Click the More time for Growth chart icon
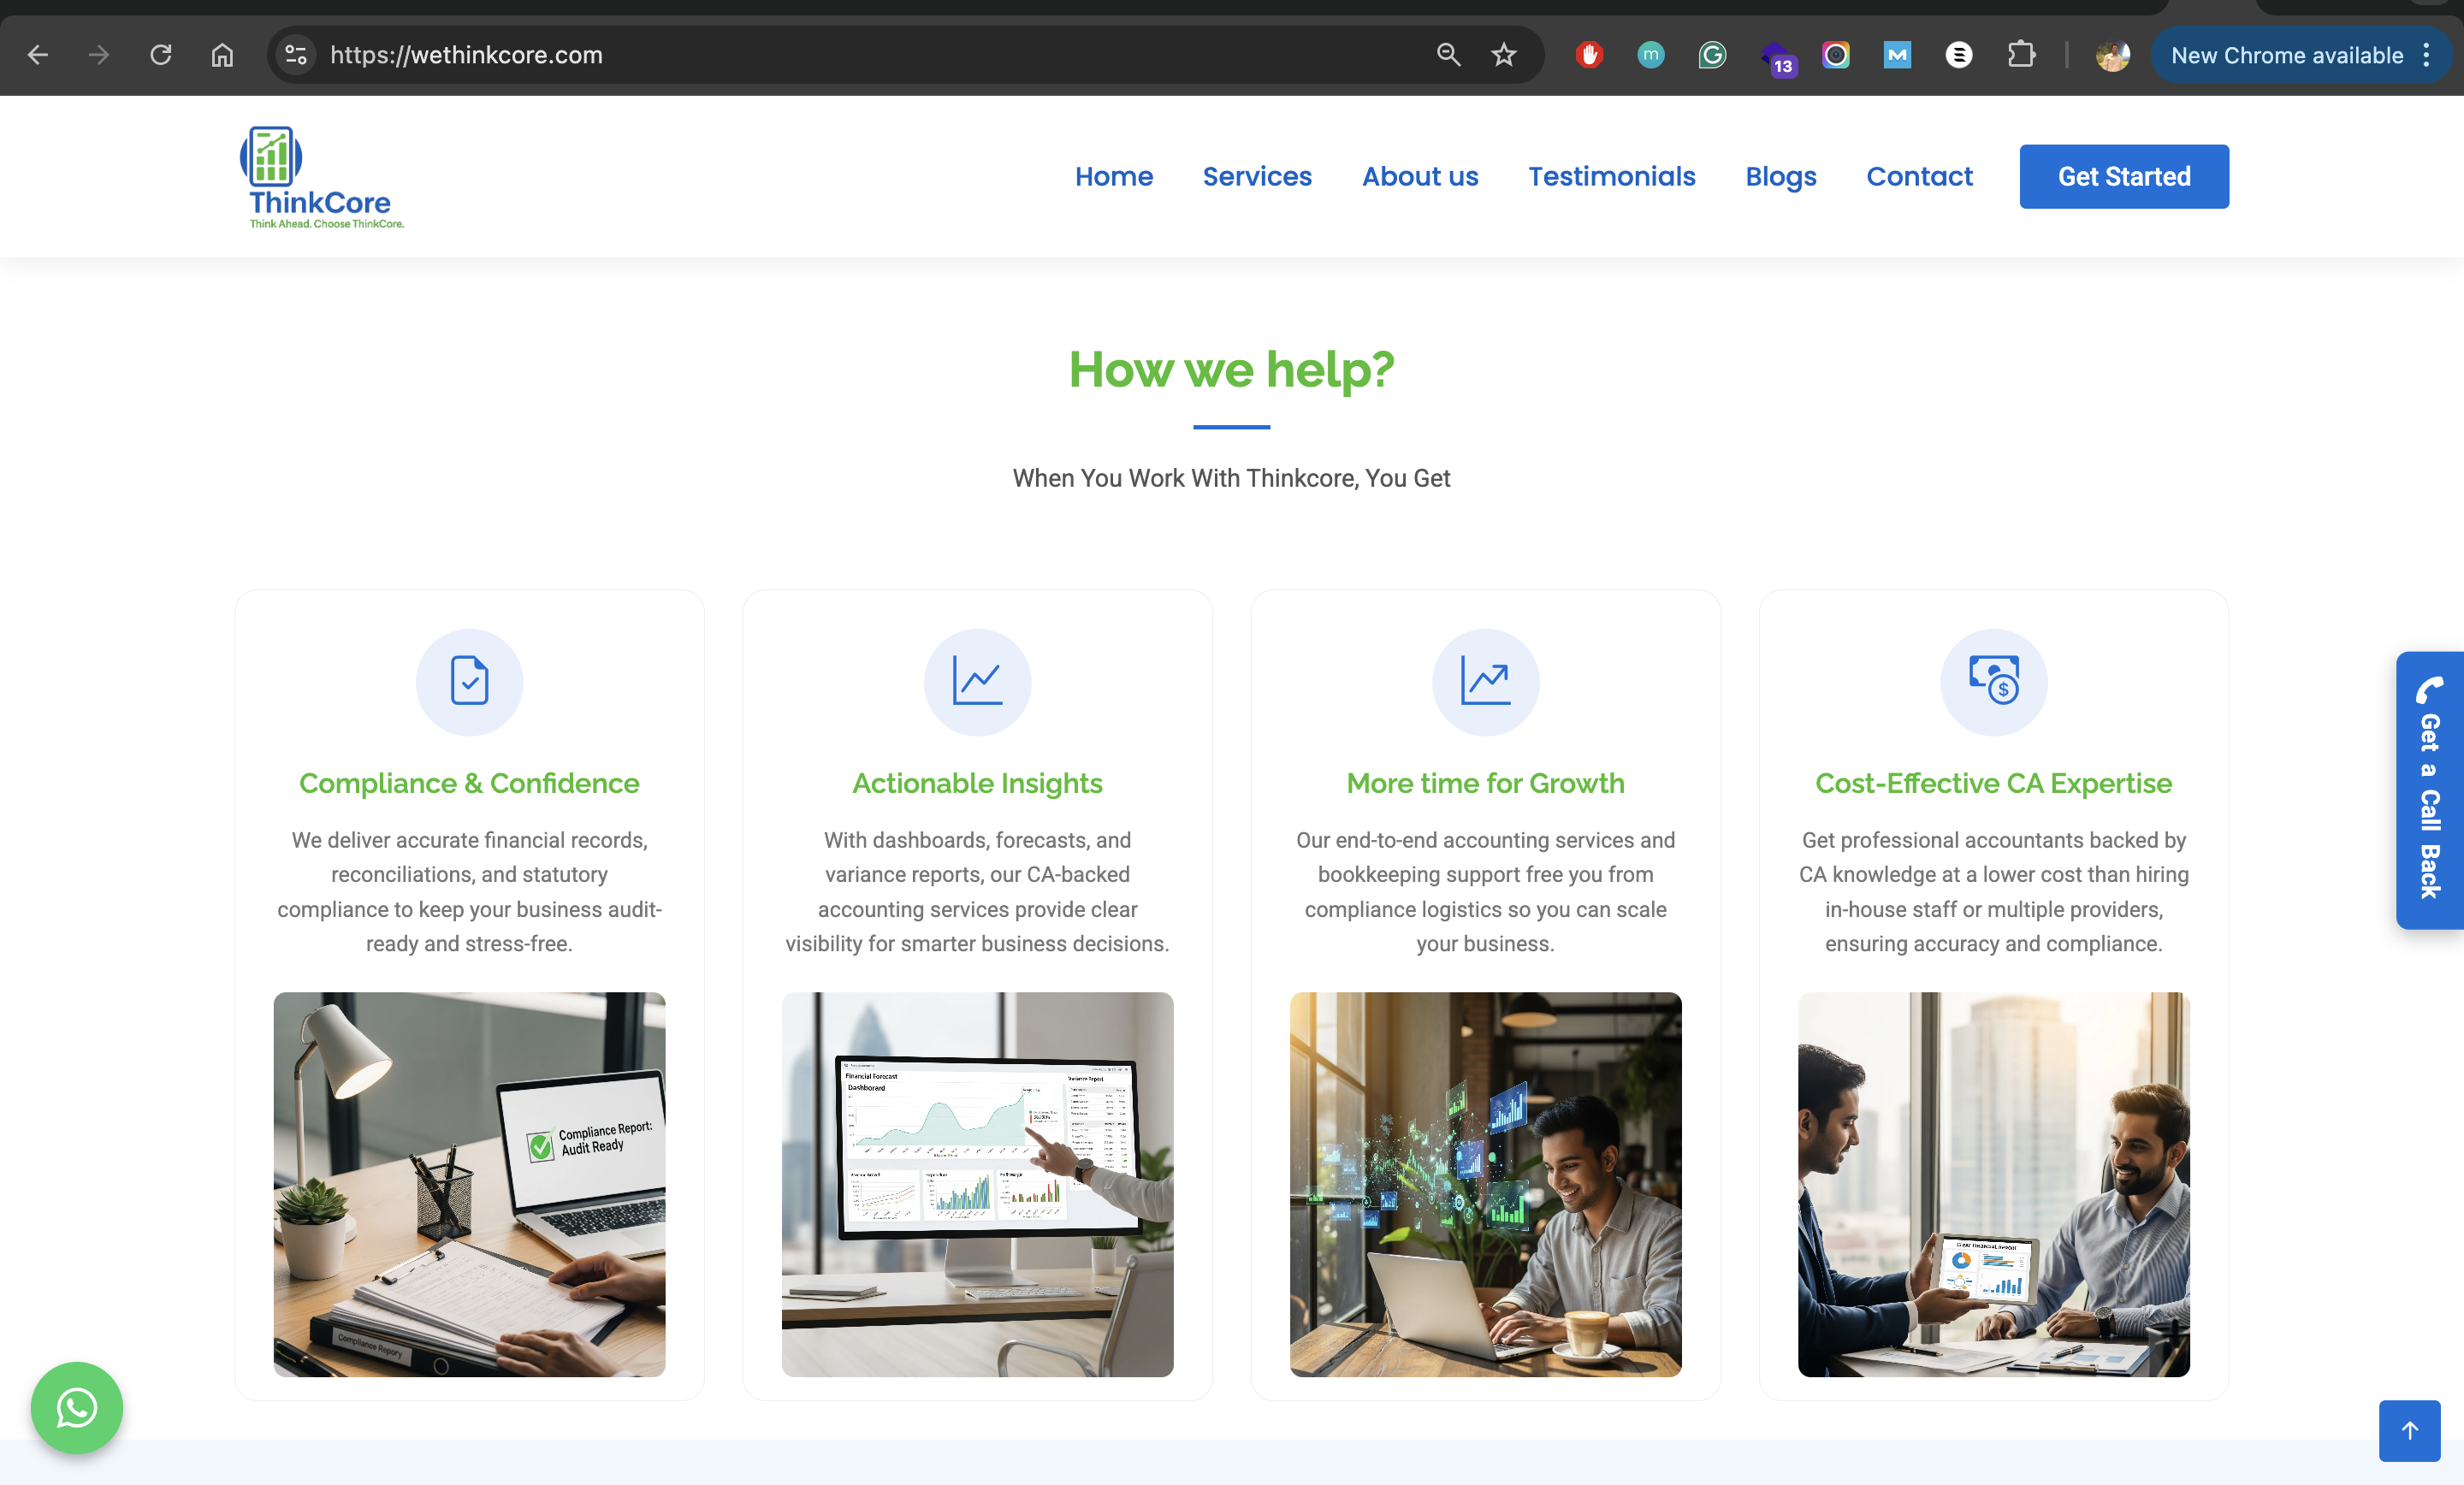The height and width of the screenshot is (1485, 2464). tap(1485, 682)
